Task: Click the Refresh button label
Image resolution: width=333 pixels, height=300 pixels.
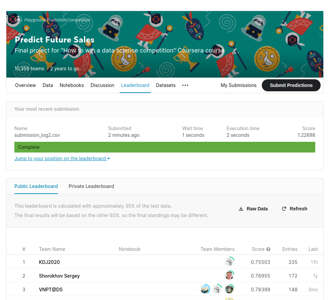Action: pos(298,209)
